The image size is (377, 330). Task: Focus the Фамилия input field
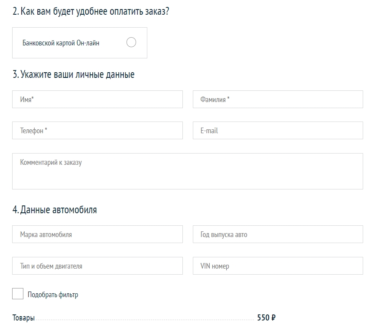click(278, 99)
